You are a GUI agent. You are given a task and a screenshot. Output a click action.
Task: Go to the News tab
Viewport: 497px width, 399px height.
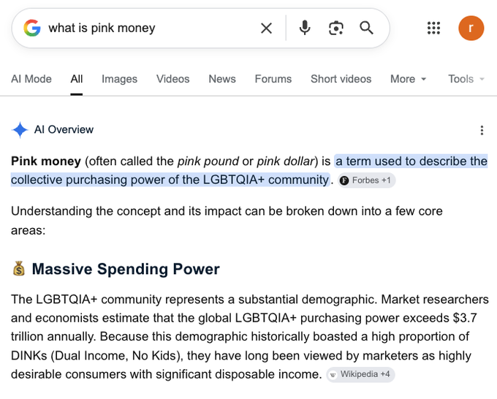pos(222,79)
